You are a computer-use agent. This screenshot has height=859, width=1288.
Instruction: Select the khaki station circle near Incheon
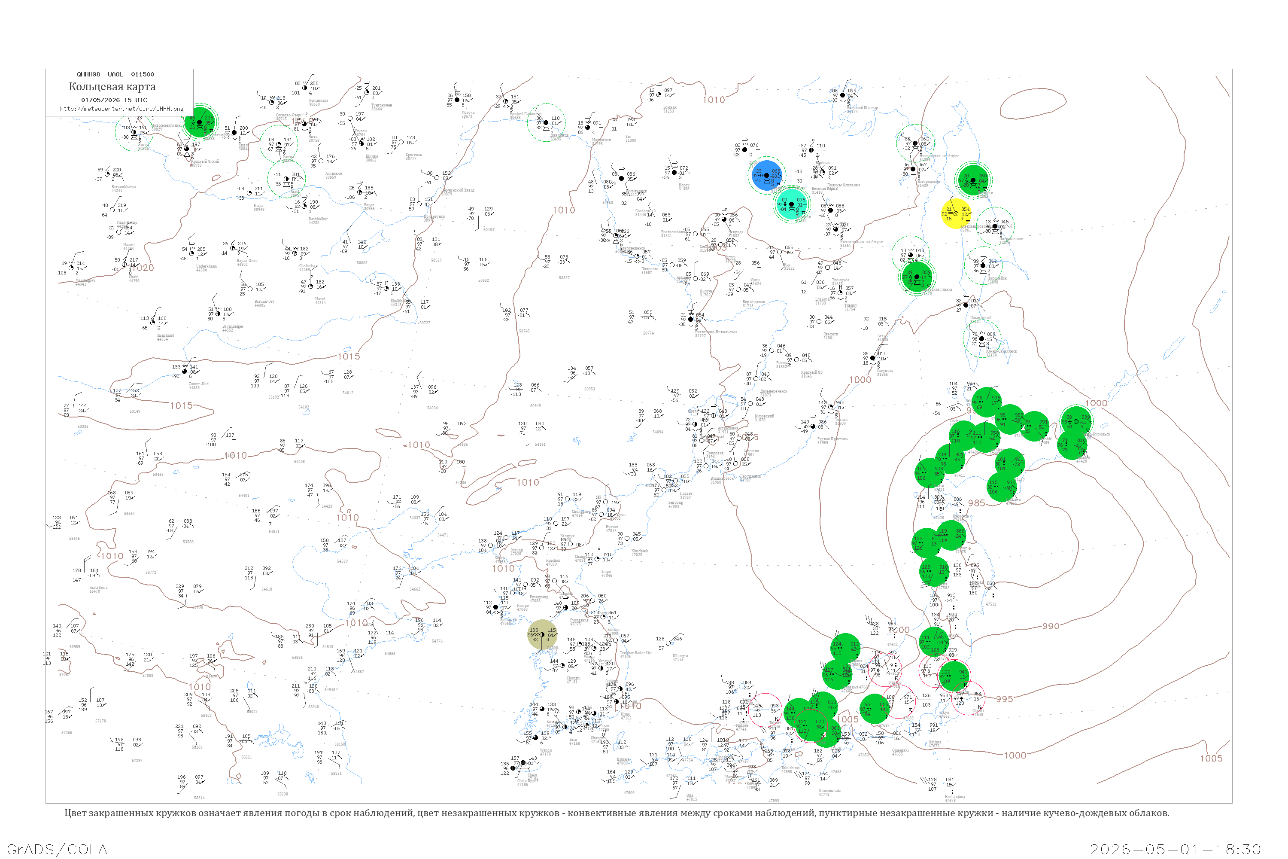(x=542, y=634)
